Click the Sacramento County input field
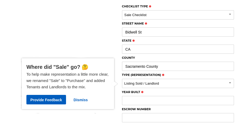This screenshot has height=126, width=239. 178,66
